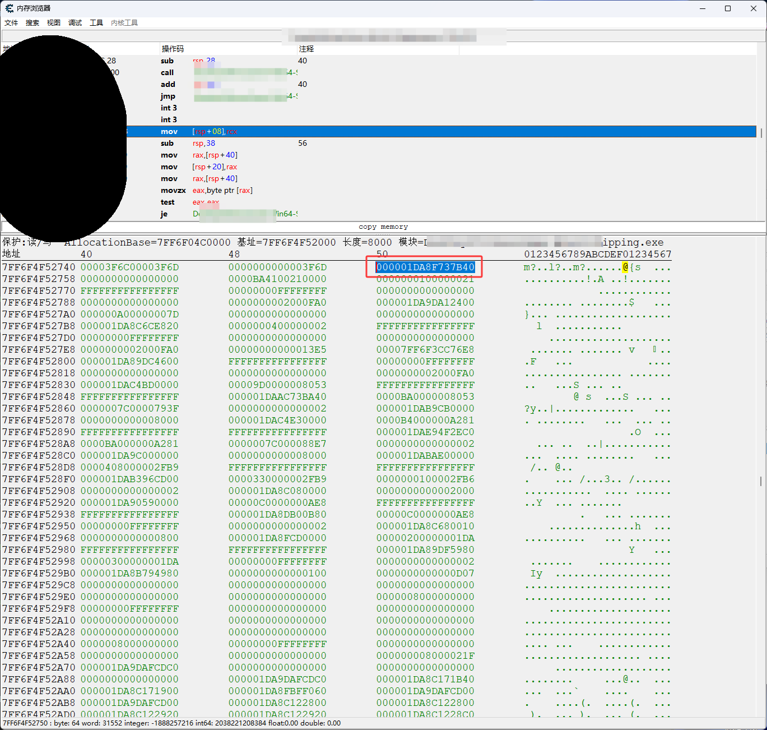Select hex value 000001DA8B794980
Screen dimensions: 767x730
(x=130, y=574)
